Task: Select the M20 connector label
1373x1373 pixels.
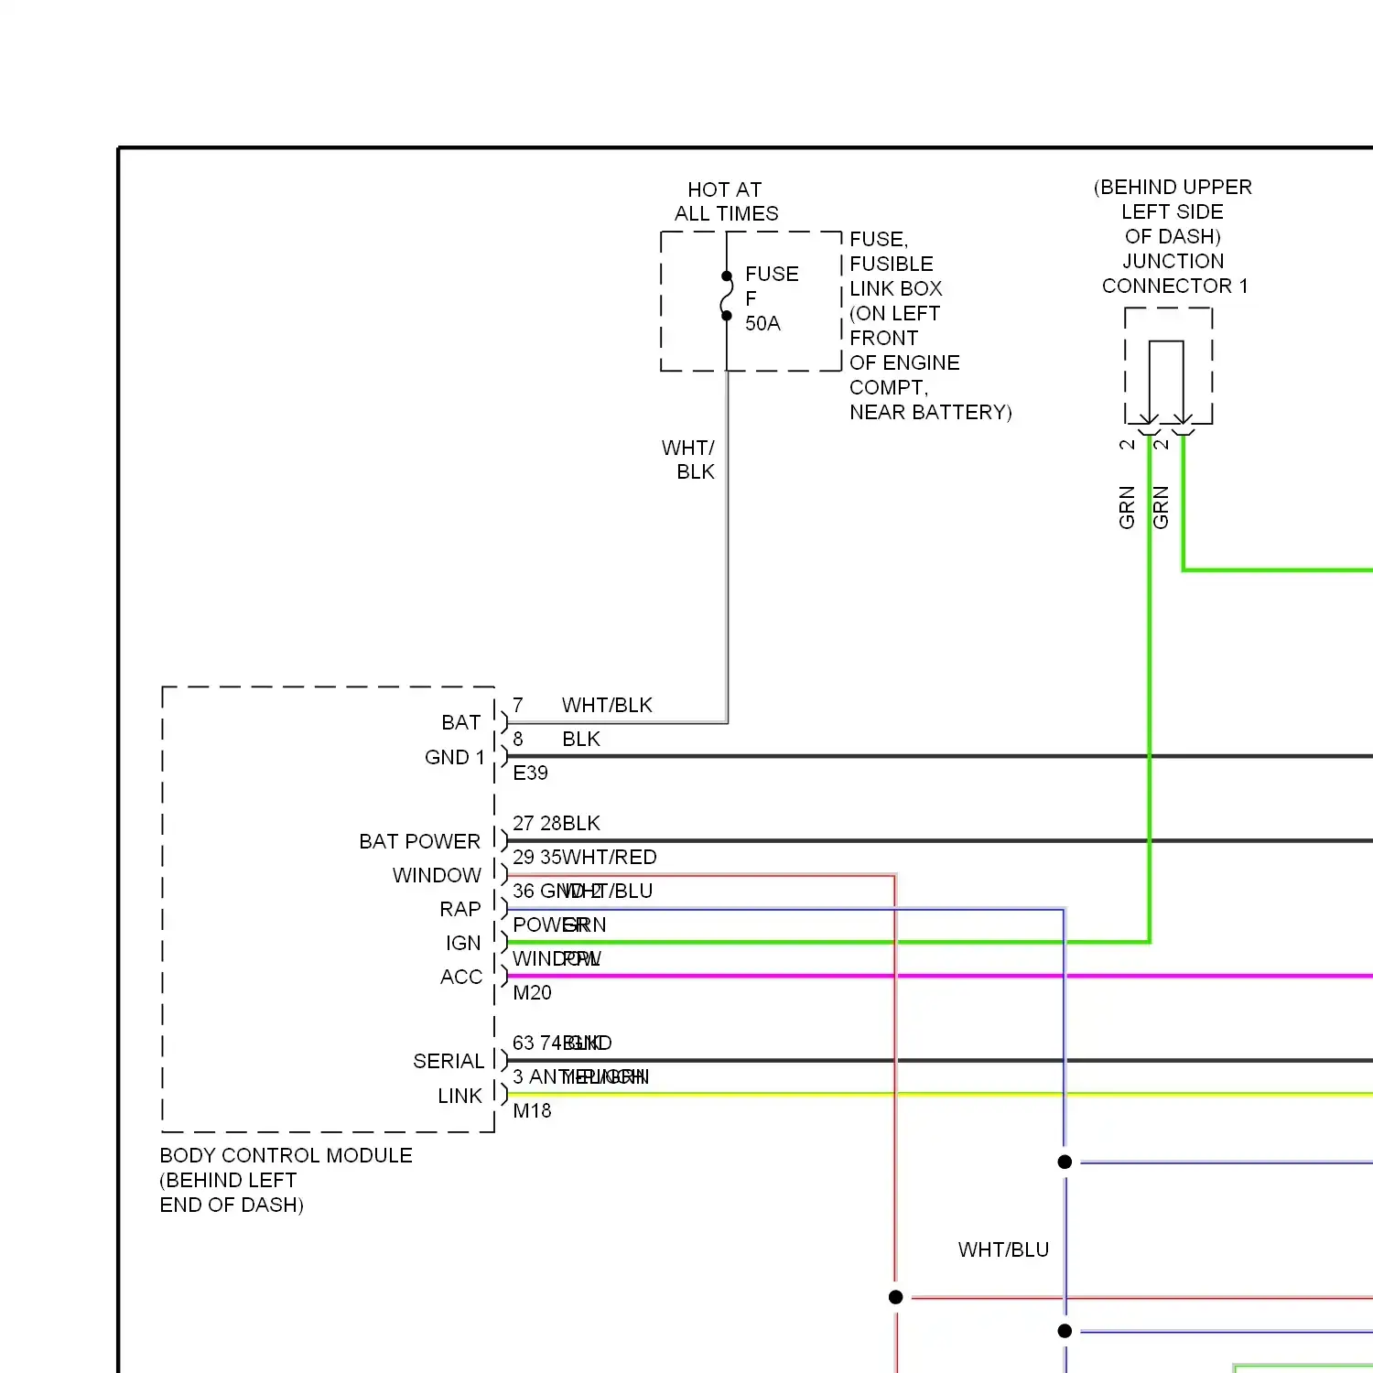Action: click(532, 992)
